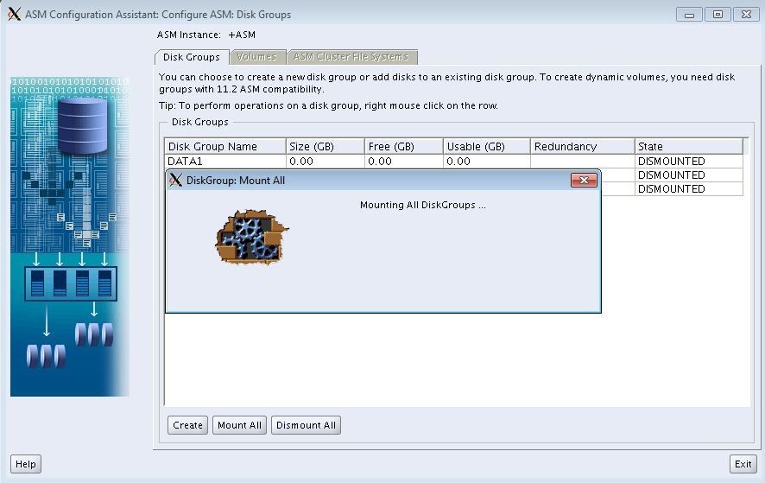Click the Dismount All button
The width and height of the screenshot is (765, 483).
coord(306,425)
